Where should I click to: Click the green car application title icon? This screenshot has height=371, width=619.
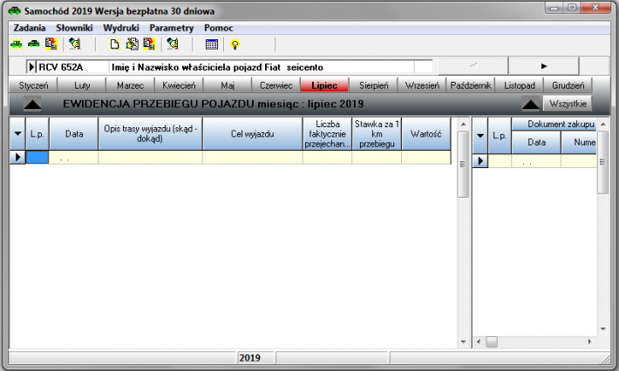(x=15, y=10)
